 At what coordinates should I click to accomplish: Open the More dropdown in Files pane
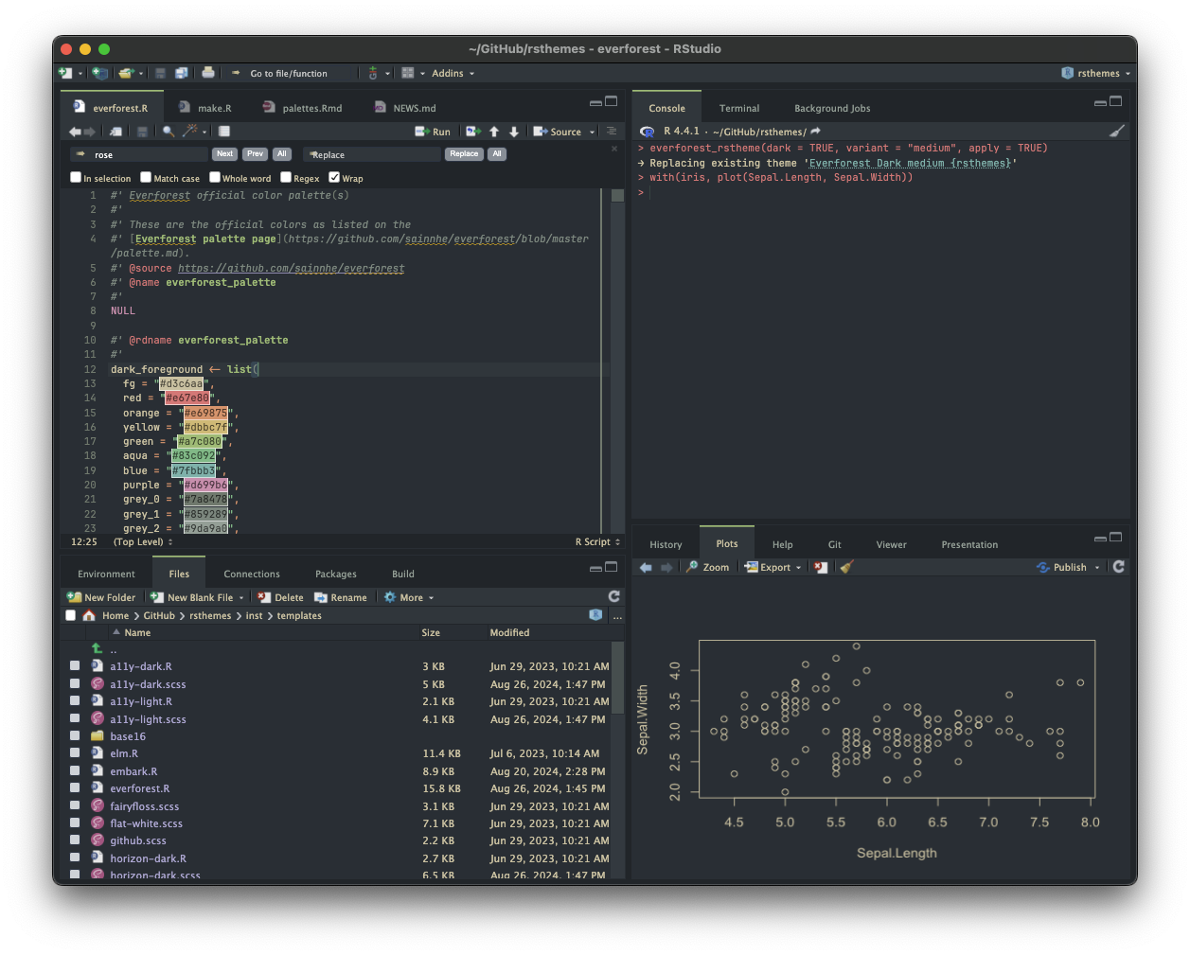pos(410,597)
